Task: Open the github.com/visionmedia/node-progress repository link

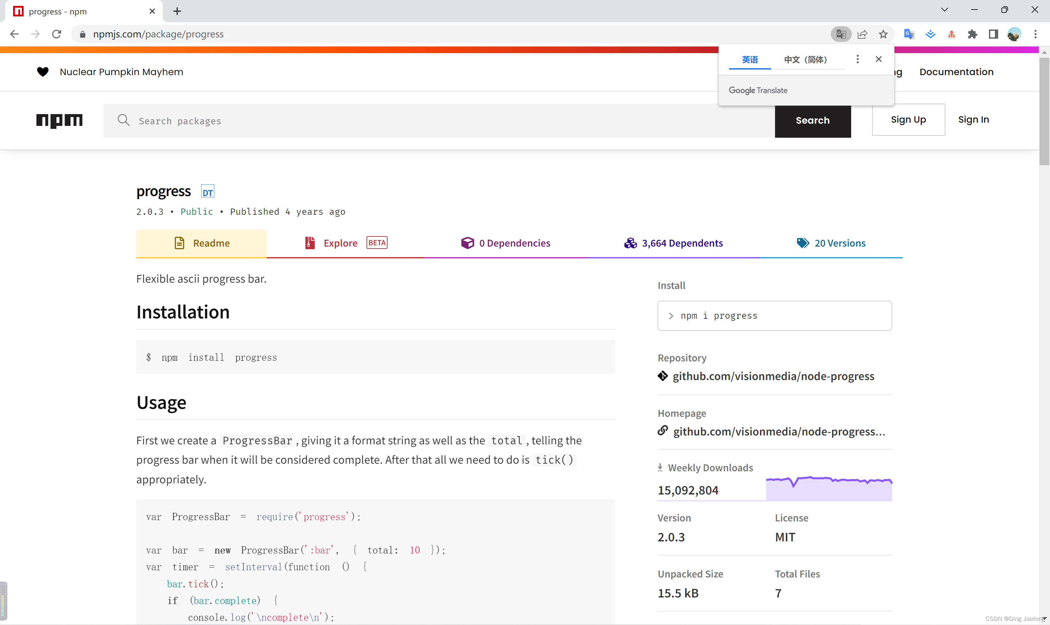Action: 773,376
